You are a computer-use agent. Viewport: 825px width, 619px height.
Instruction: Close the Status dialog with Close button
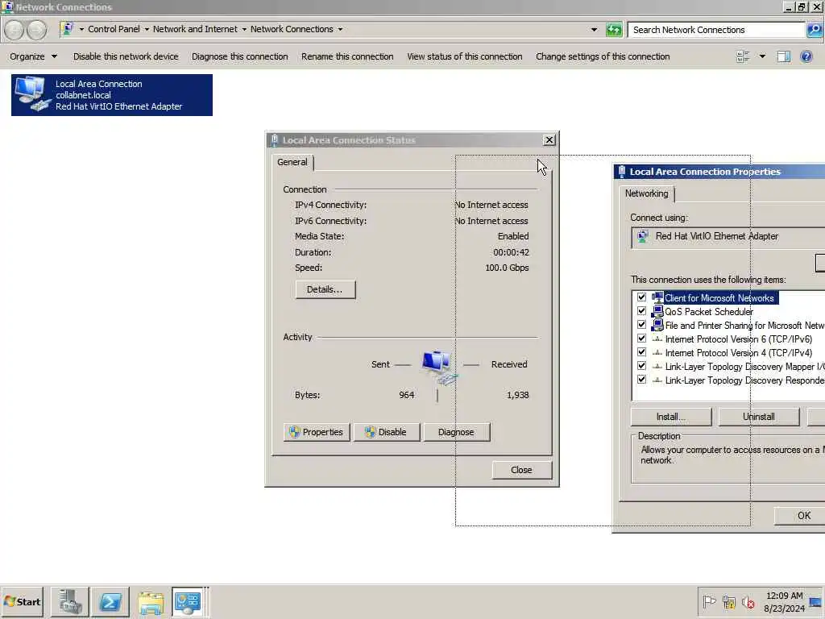(x=521, y=470)
